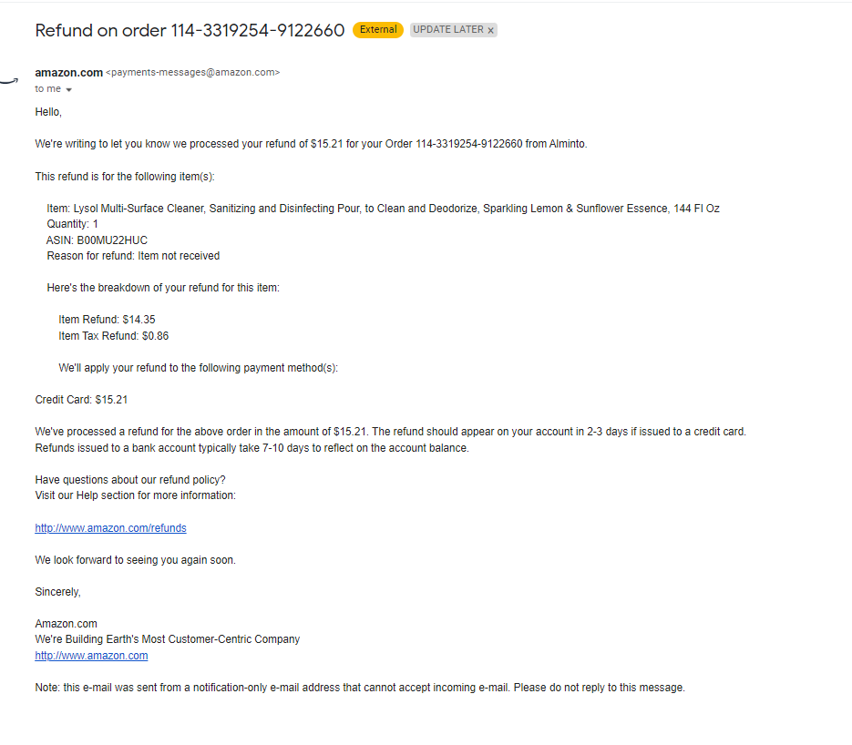Click the Credit Card: $15.21 line

coord(81,400)
